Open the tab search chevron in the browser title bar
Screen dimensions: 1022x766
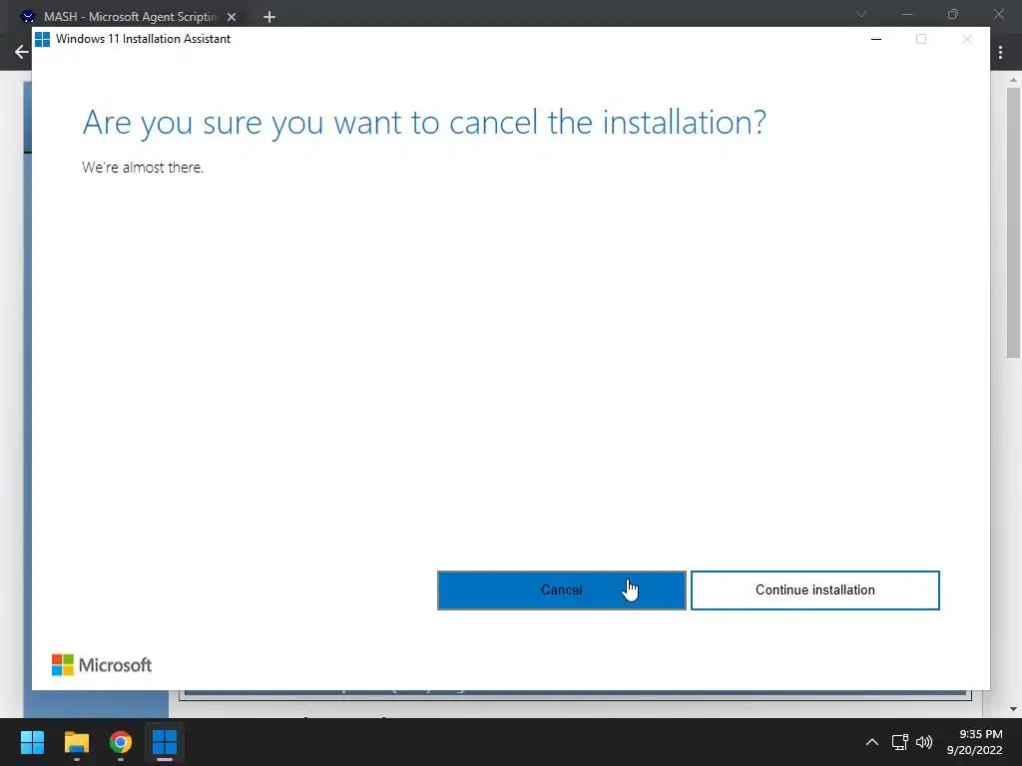click(861, 14)
